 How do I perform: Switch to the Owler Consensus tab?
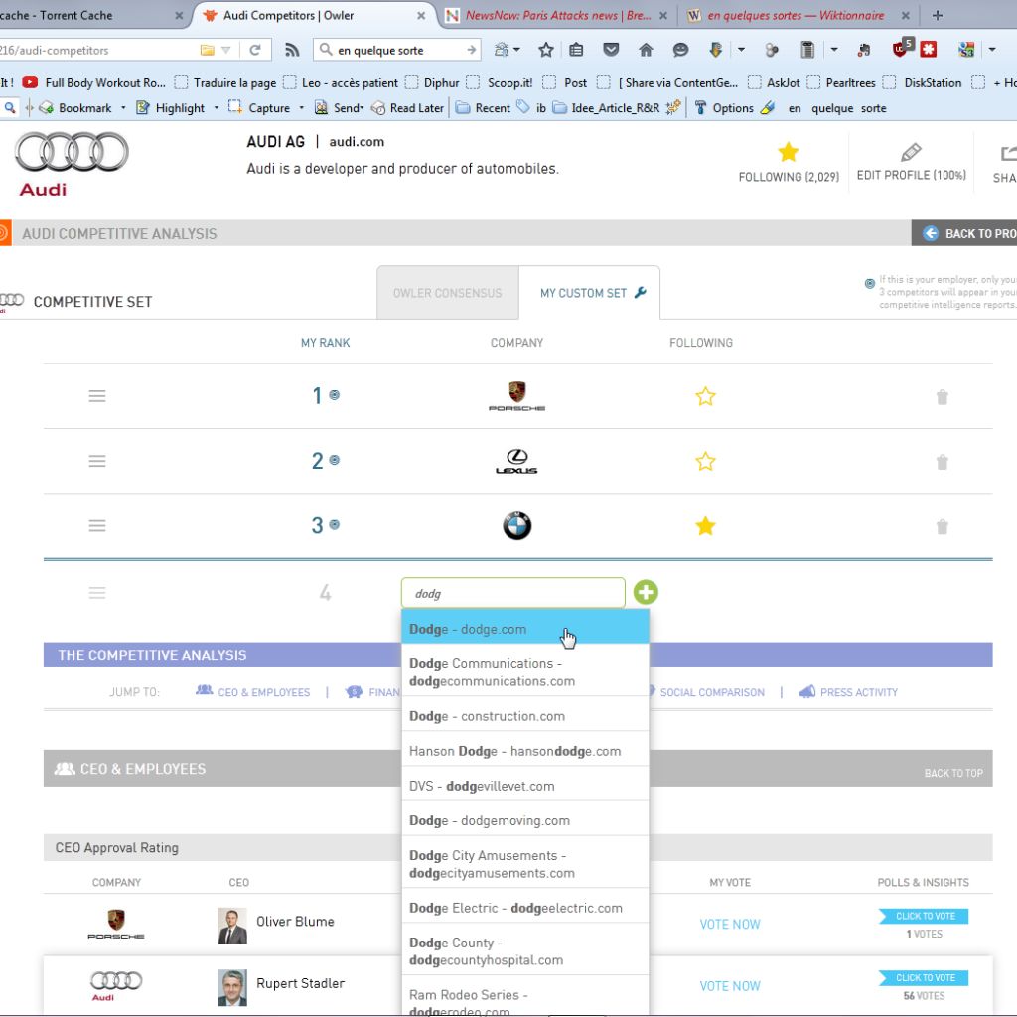point(448,293)
